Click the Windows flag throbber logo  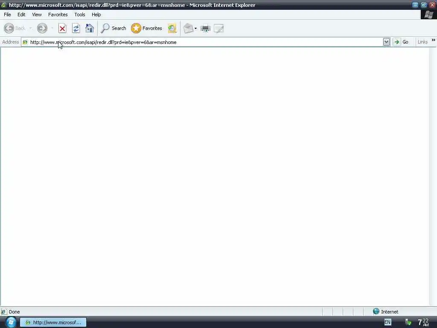(428, 15)
